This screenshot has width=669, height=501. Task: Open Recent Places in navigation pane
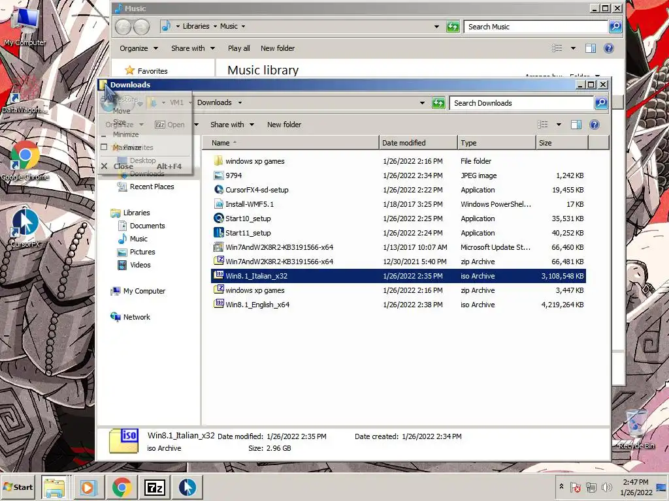146,187
